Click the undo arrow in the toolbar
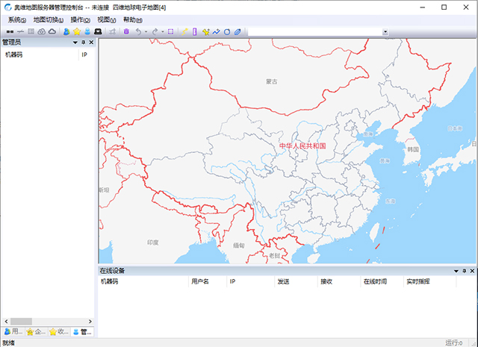The height and width of the screenshot is (347, 478). [x=138, y=32]
